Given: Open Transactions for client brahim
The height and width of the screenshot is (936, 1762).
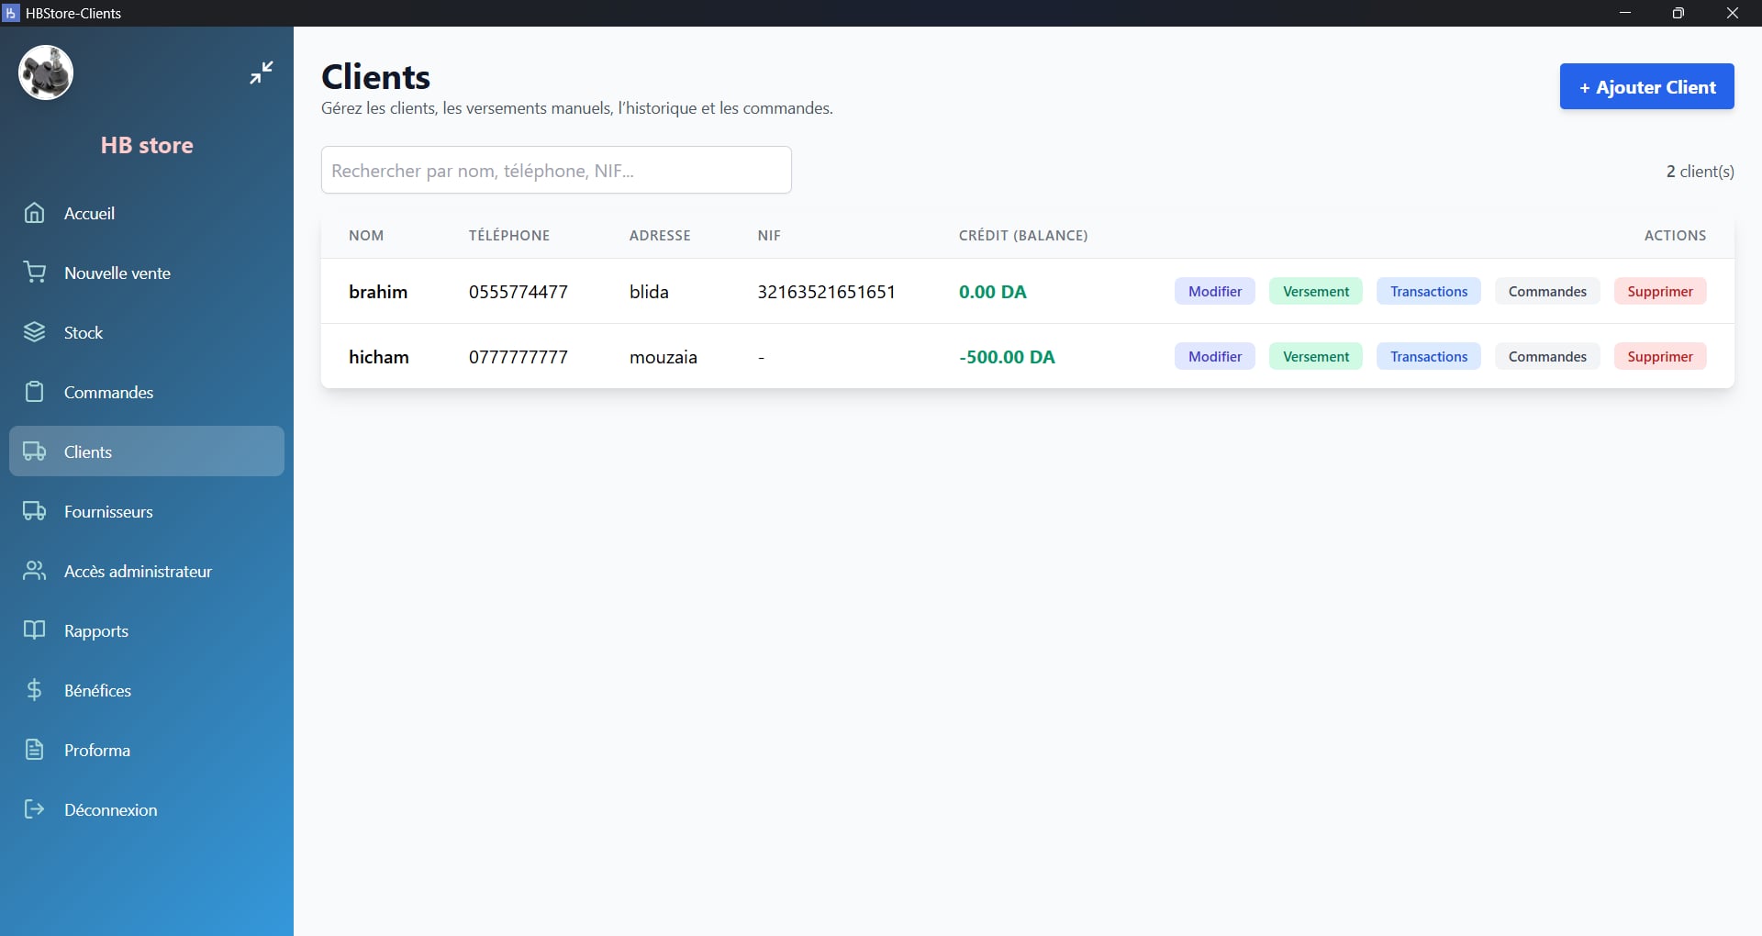Looking at the screenshot, I should click(x=1428, y=291).
